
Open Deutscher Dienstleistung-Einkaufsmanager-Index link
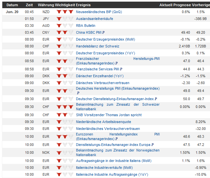tap(115, 99)
